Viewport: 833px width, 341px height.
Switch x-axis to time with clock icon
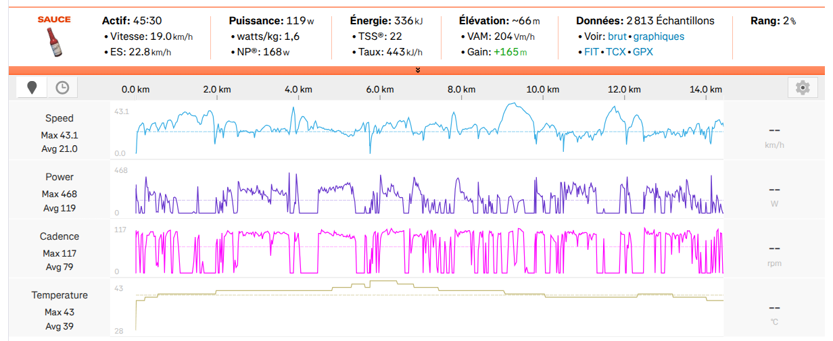click(x=62, y=87)
